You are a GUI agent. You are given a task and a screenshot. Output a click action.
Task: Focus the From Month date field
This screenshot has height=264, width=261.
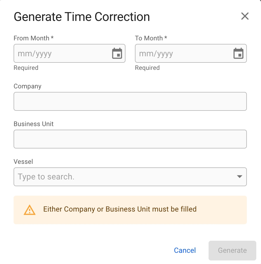(62, 54)
